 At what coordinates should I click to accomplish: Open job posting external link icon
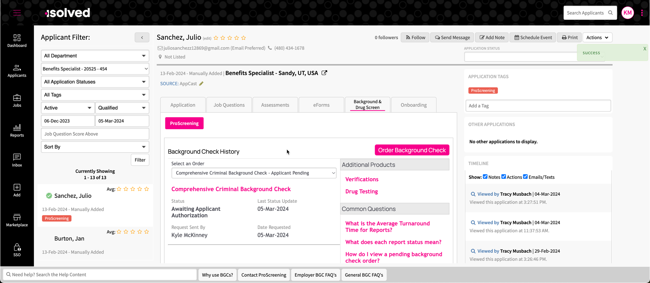[324, 73]
